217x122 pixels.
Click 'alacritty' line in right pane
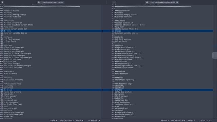(x=120, y=86)
